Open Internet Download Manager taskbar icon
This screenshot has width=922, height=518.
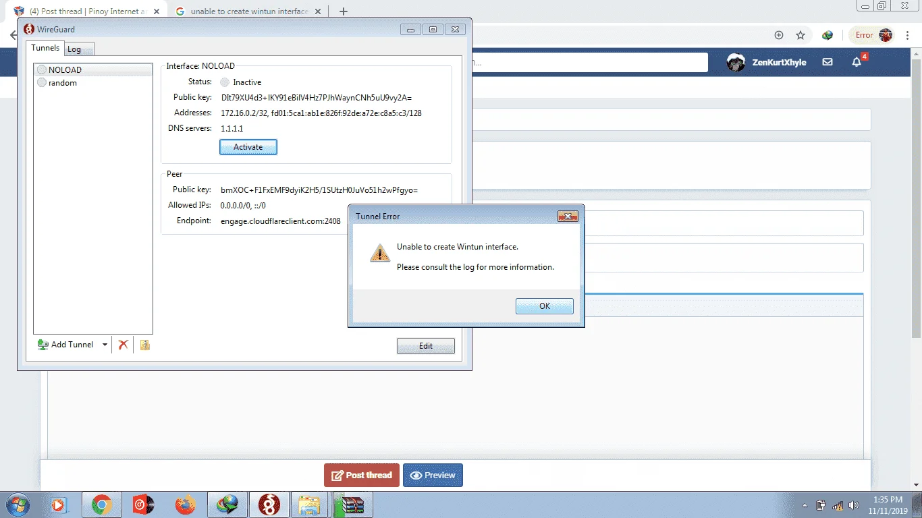tap(227, 505)
